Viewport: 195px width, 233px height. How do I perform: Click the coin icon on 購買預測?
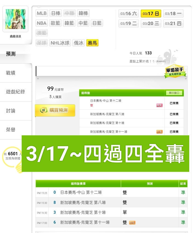click(43, 110)
